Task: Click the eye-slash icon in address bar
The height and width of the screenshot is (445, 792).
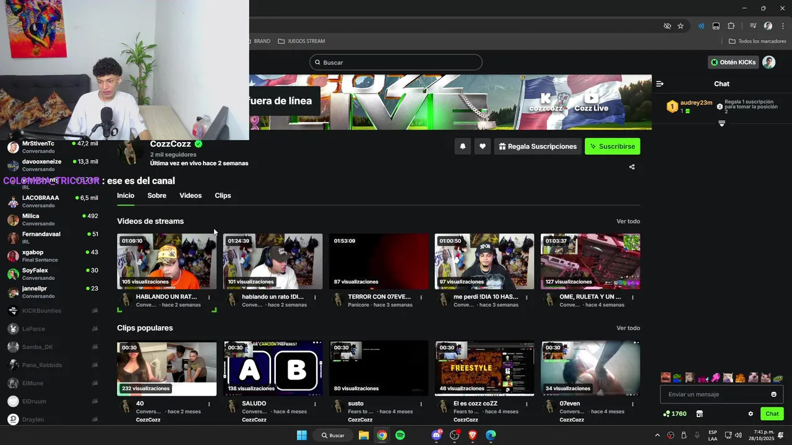Action: pos(667,26)
